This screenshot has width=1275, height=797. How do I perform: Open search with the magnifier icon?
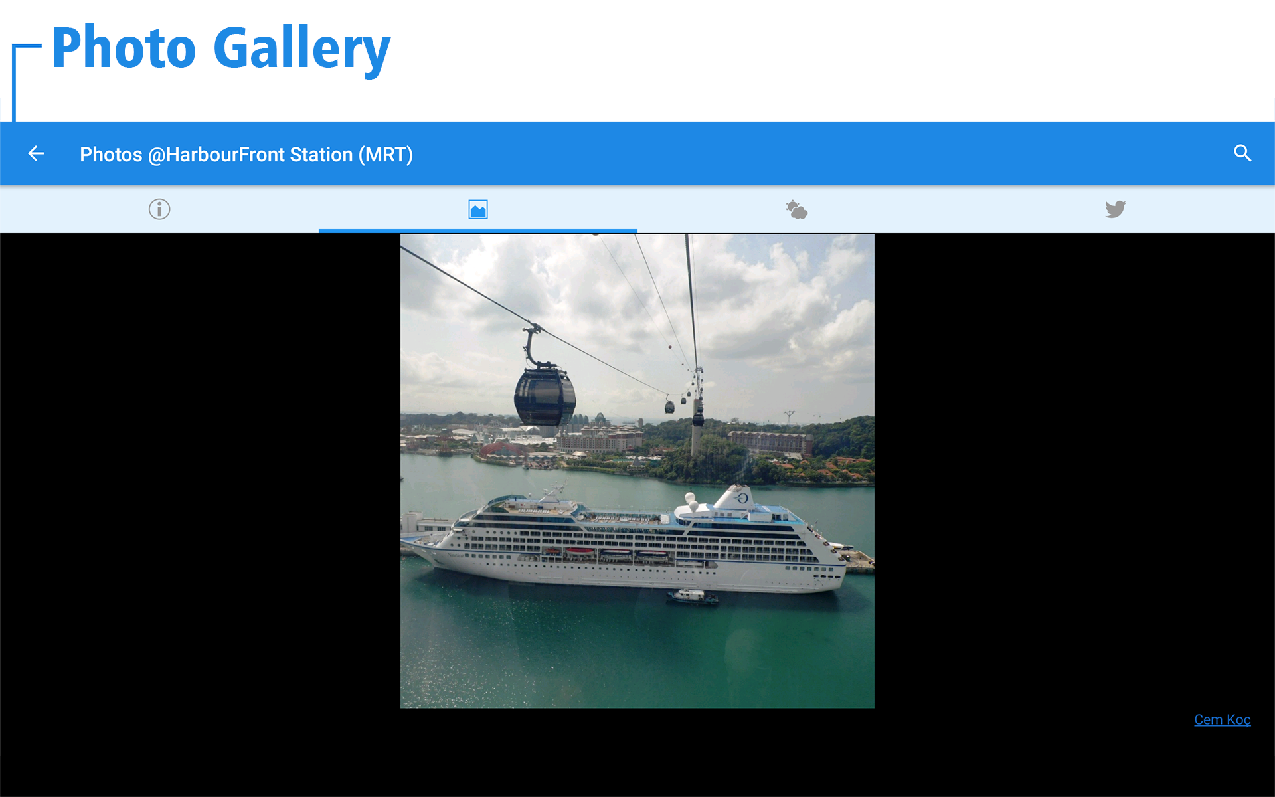(x=1242, y=154)
